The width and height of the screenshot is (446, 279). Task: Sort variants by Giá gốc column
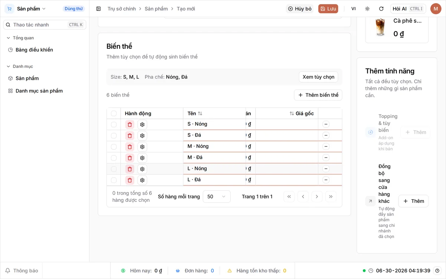point(302,114)
